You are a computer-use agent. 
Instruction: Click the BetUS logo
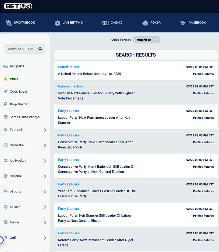tap(18, 6)
